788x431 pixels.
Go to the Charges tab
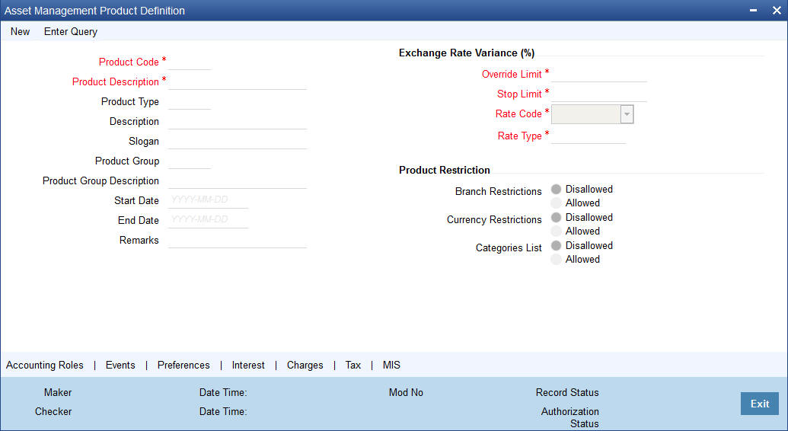(305, 365)
